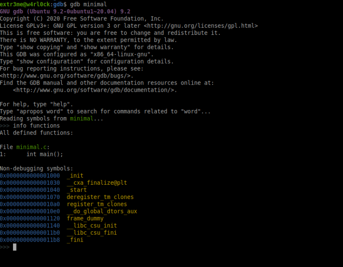Click __do_global_dtors_aux symbol
Image resolution: width=343 pixels, height=267 pixels.
click(x=102, y=212)
